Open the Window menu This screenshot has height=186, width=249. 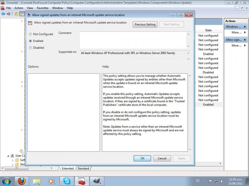pos(58,8)
